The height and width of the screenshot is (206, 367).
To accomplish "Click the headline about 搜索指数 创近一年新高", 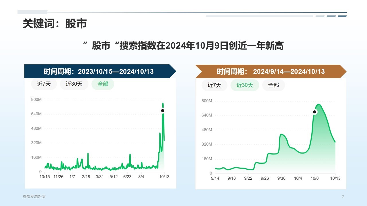I will [183, 45].
